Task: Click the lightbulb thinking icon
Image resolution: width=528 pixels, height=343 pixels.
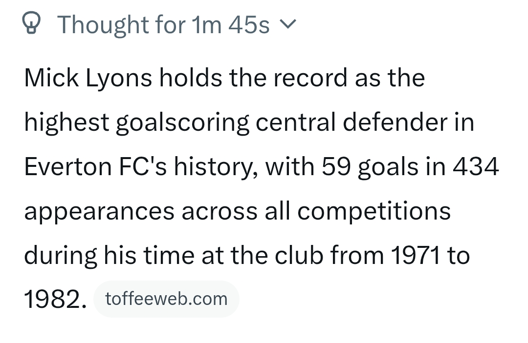Action: [31, 23]
